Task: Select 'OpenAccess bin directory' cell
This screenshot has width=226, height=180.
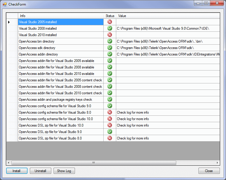Action: pos(61,41)
